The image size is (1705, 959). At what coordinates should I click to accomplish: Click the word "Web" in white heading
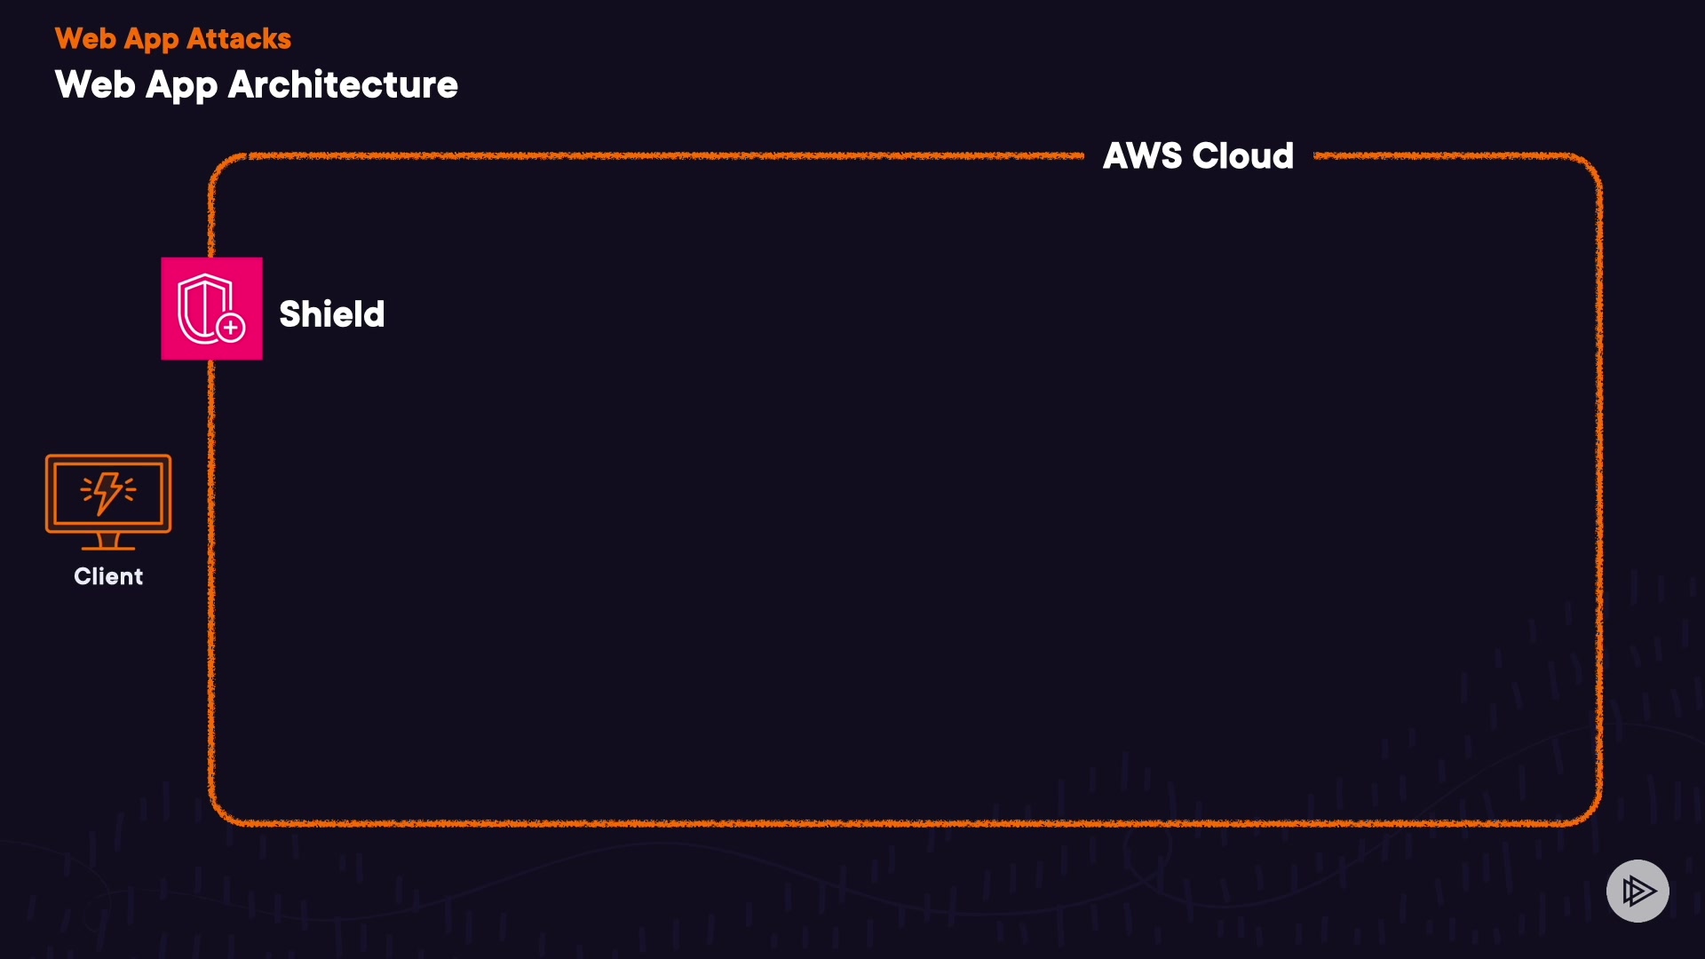tap(94, 85)
